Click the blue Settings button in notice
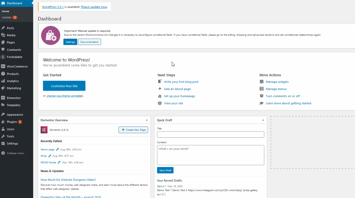This screenshot has width=355, height=198. (x=70, y=42)
